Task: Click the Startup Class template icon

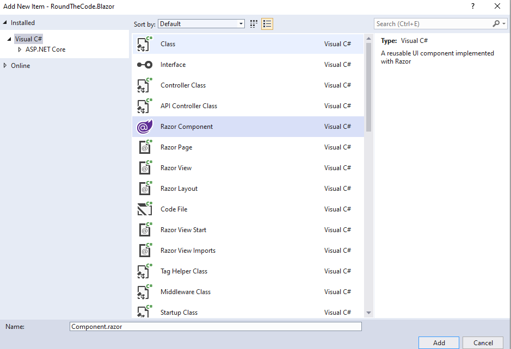Action: [144, 311]
